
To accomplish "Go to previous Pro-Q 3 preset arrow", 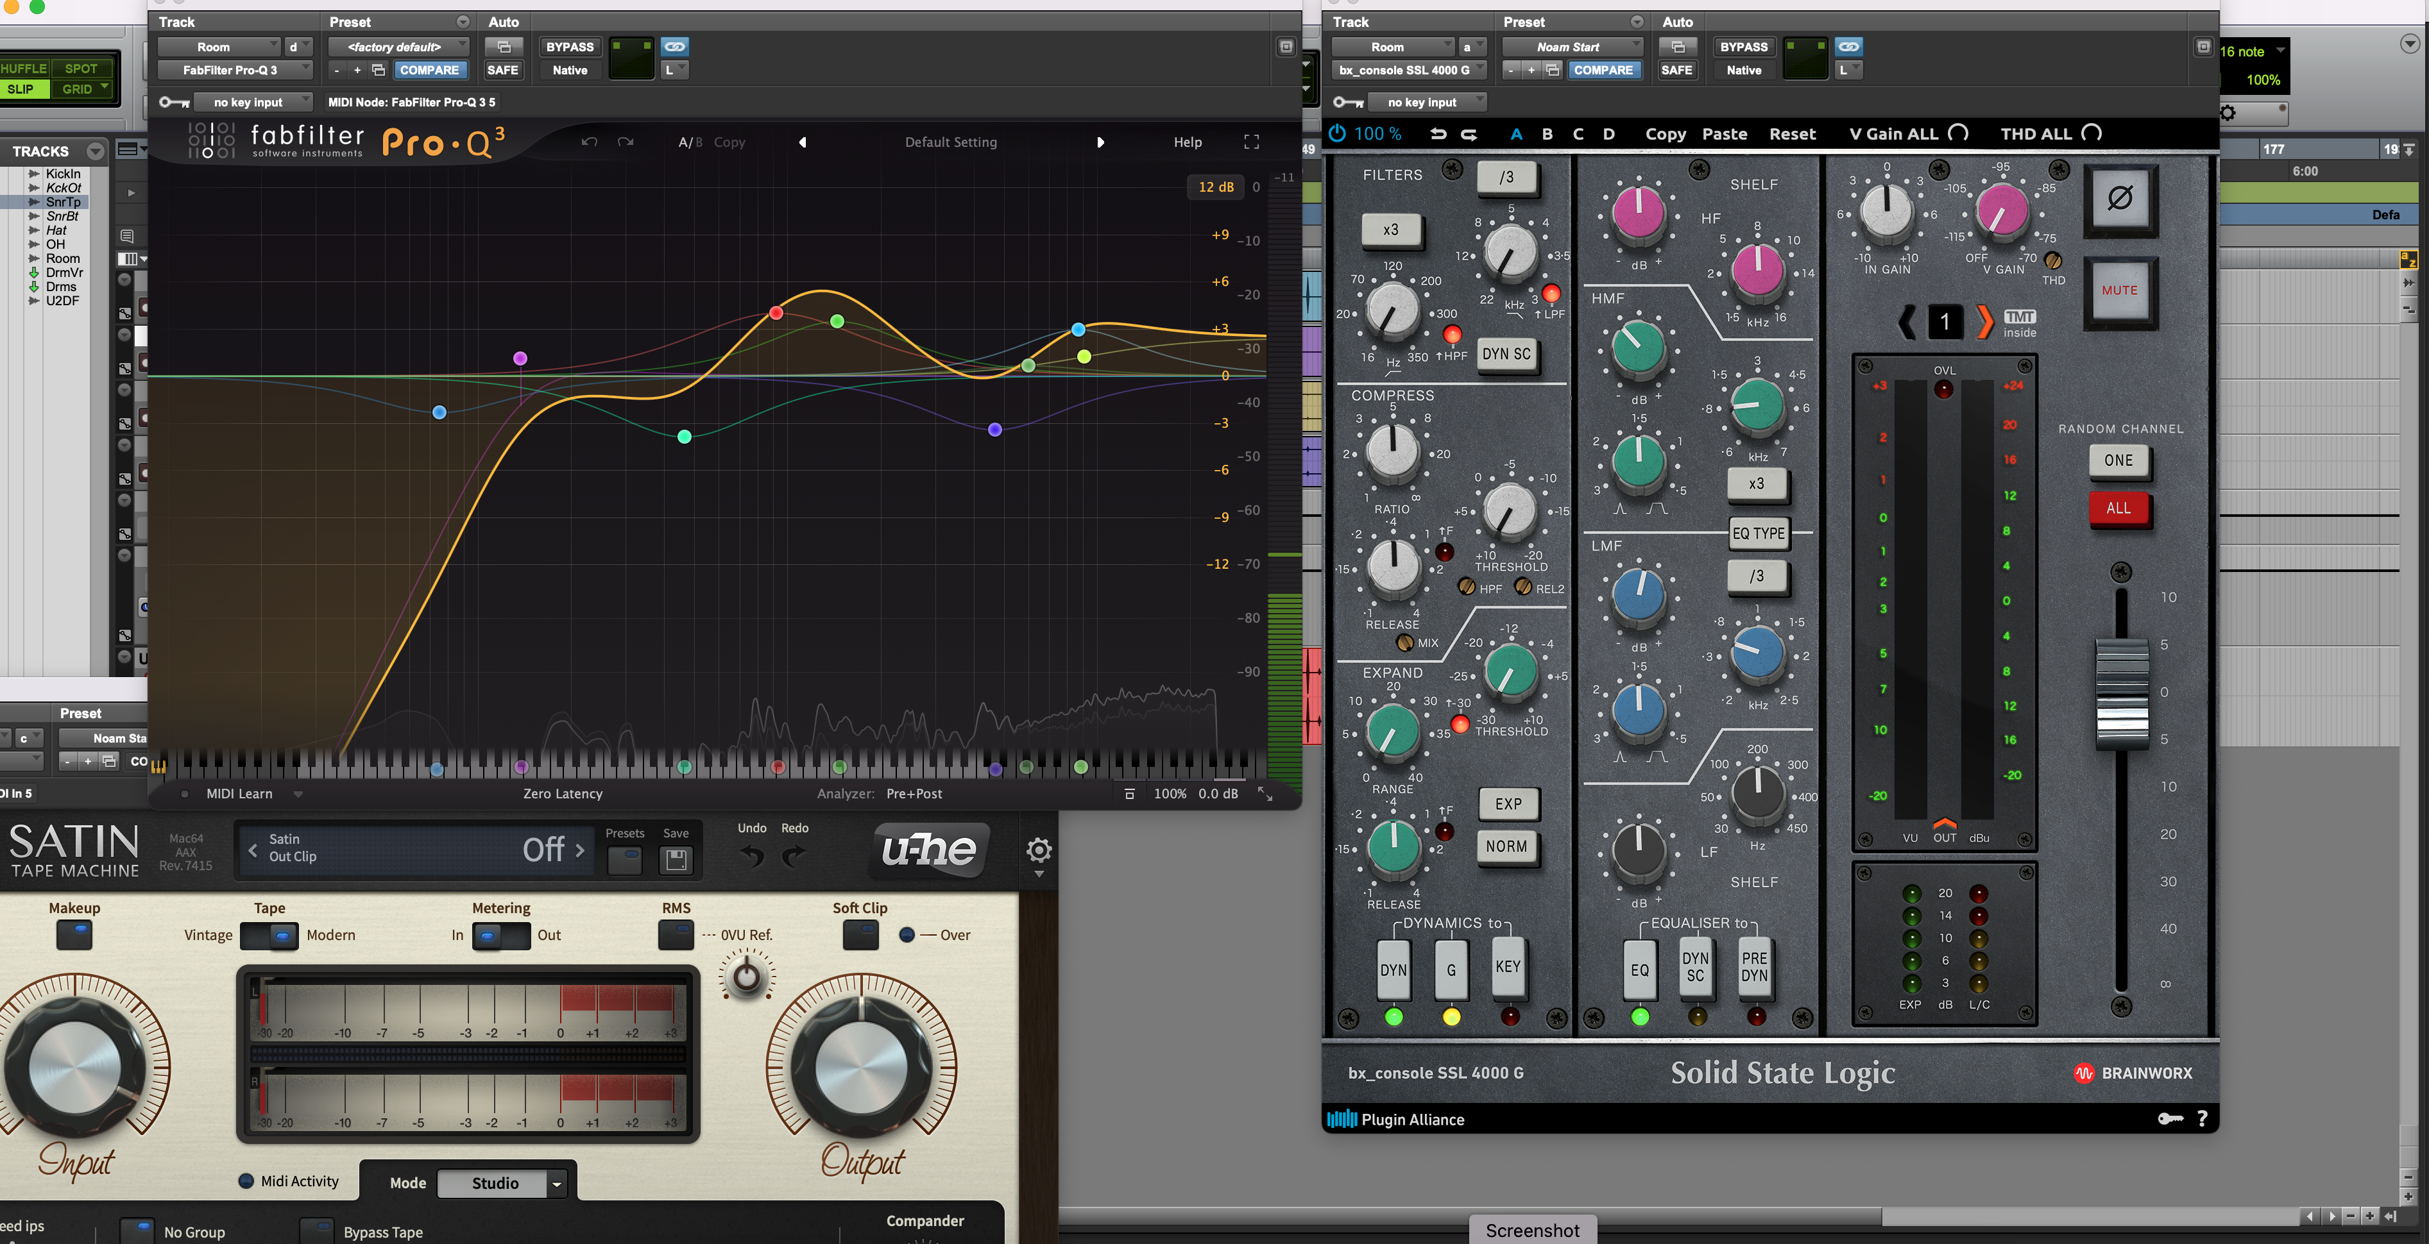I will click(803, 142).
